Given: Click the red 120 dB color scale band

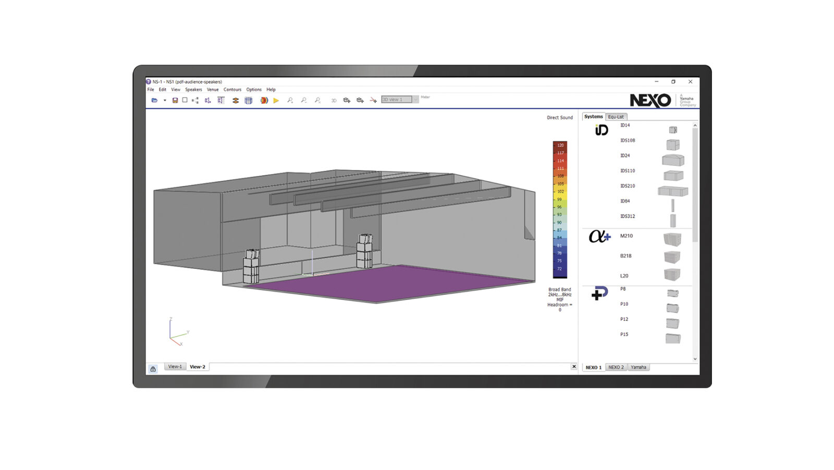Looking at the screenshot, I should (x=560, y=145).
